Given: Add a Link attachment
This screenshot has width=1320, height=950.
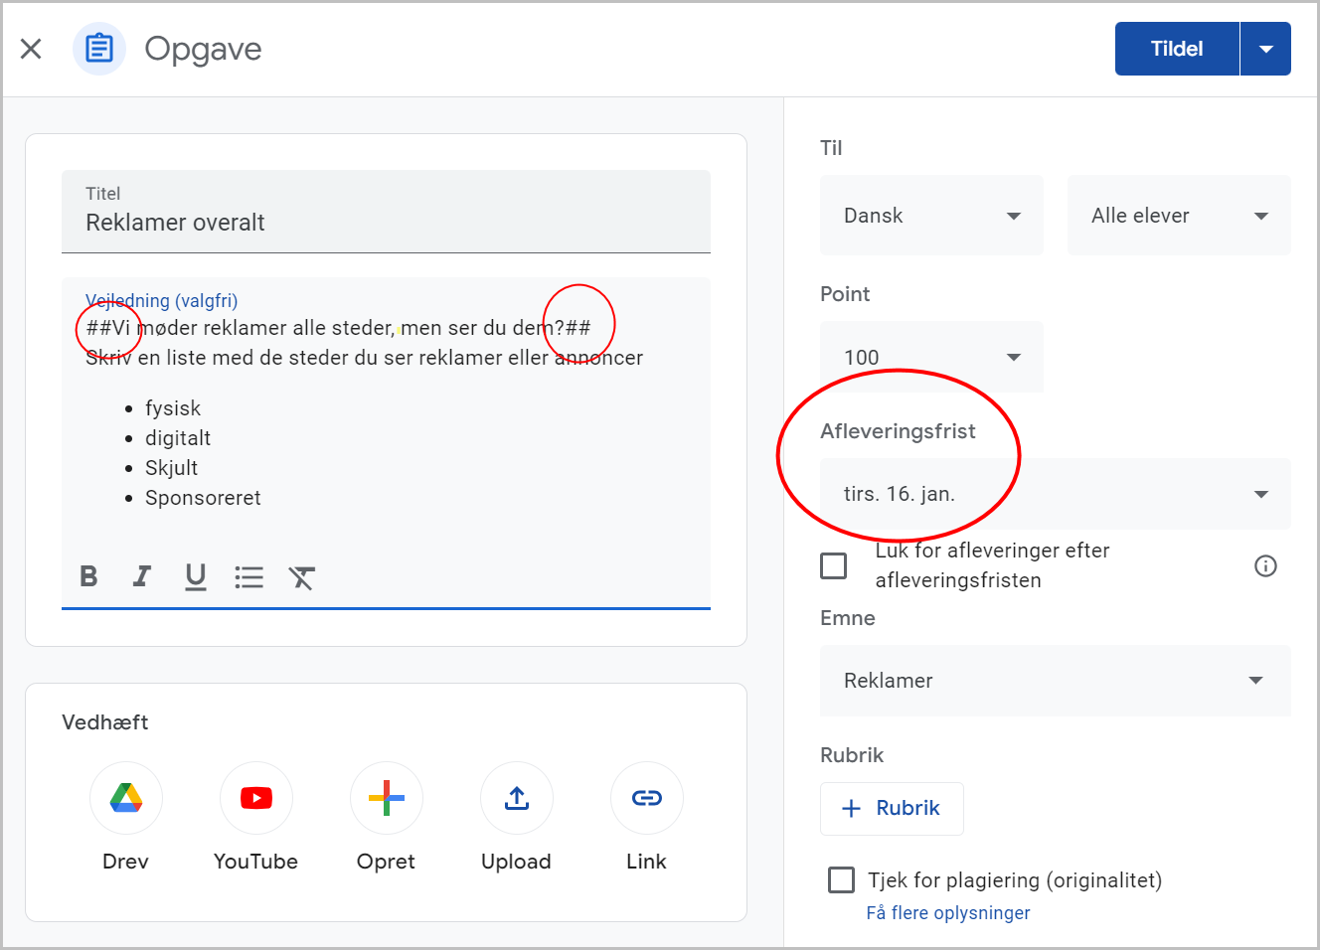Looking at the screenshot, I should click(x=647, y=798).
